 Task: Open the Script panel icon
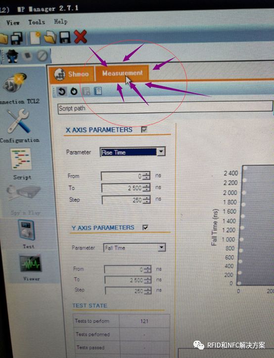tap(21, 159)
